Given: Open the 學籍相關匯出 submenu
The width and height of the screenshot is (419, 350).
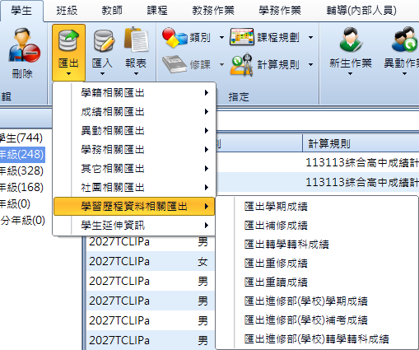Looking at the screenshot, I should 134,93.
